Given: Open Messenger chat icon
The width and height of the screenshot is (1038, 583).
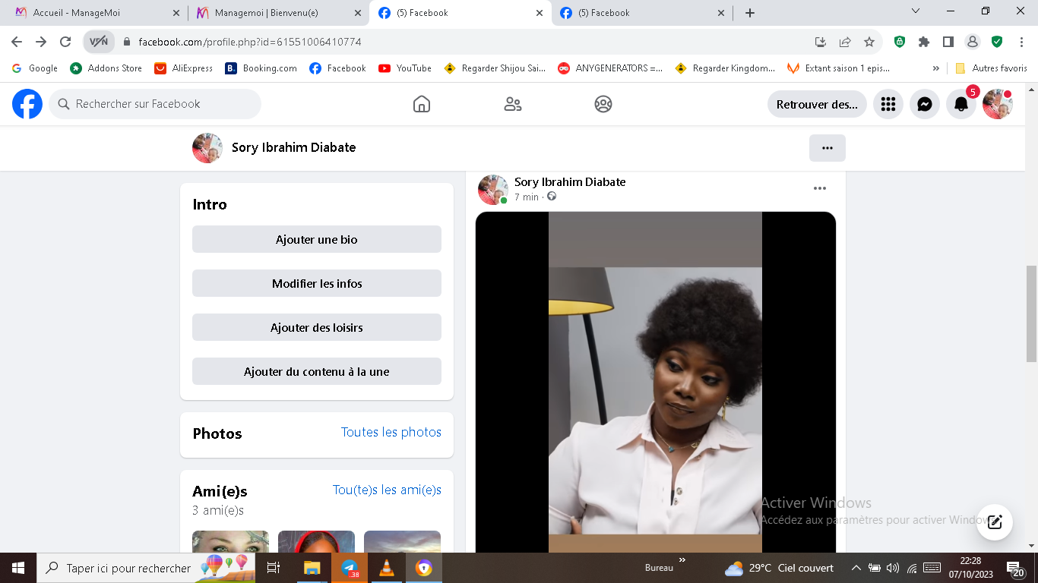Looking at the screenshot, I should click(925, 104).
